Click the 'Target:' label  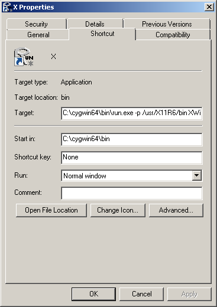pos(24,113)
